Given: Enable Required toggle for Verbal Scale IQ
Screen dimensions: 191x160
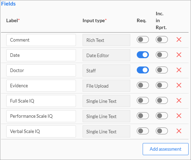Looking at the screenshot, I should pyautogui.click(x=143, y=131).
